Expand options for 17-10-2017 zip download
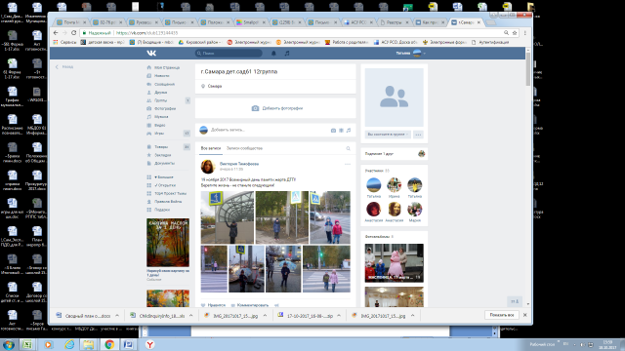Viewport: 625px width, 351px height. 339,315
